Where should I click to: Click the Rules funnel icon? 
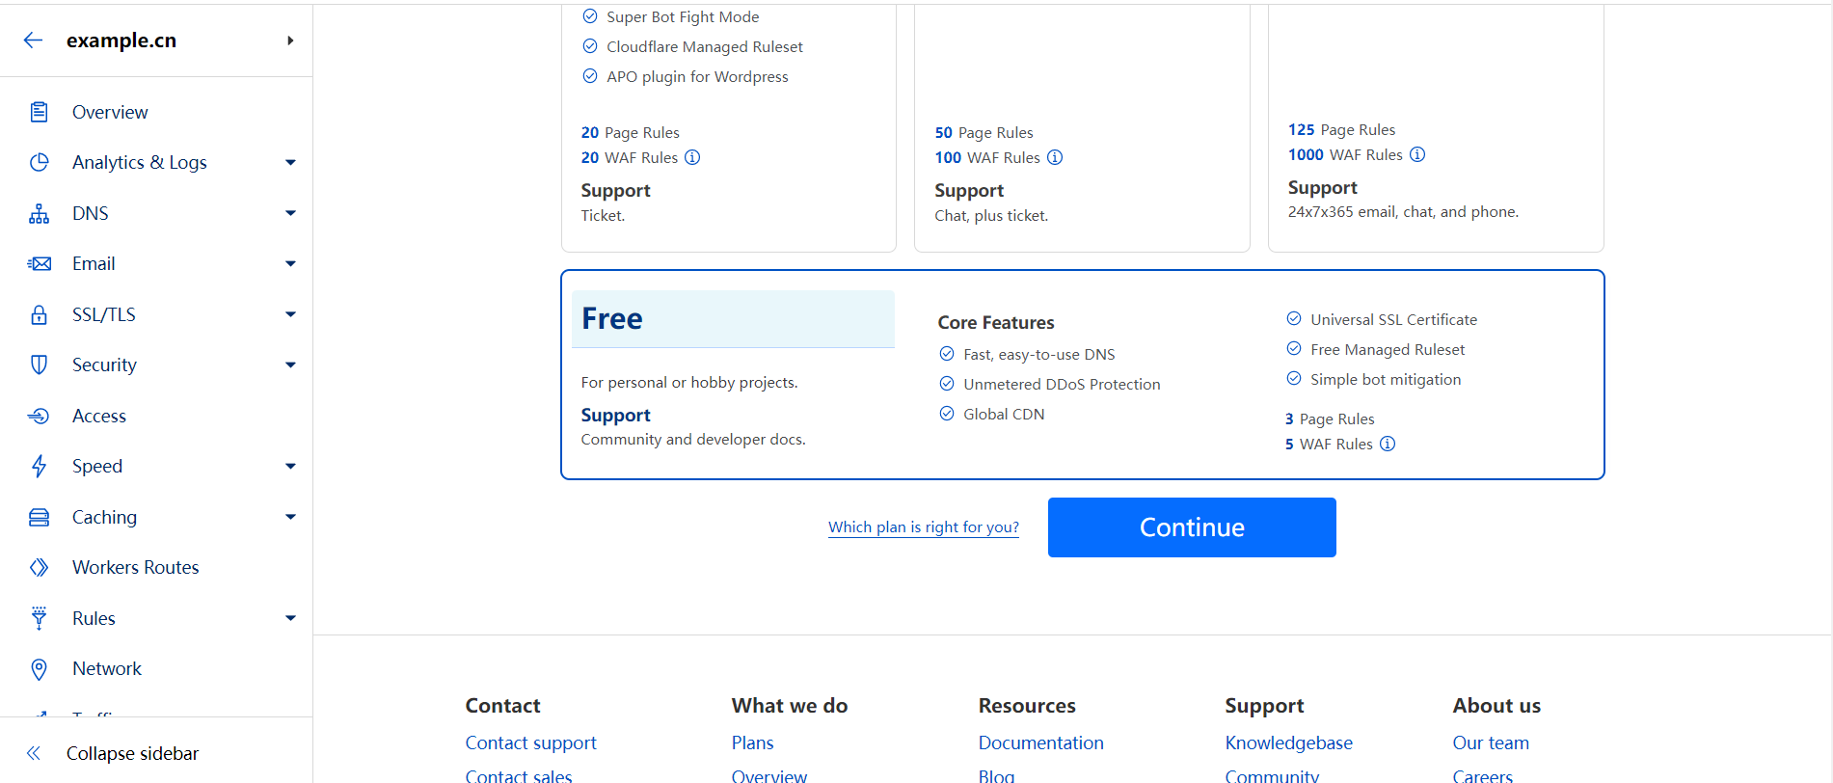click(39, 618)
